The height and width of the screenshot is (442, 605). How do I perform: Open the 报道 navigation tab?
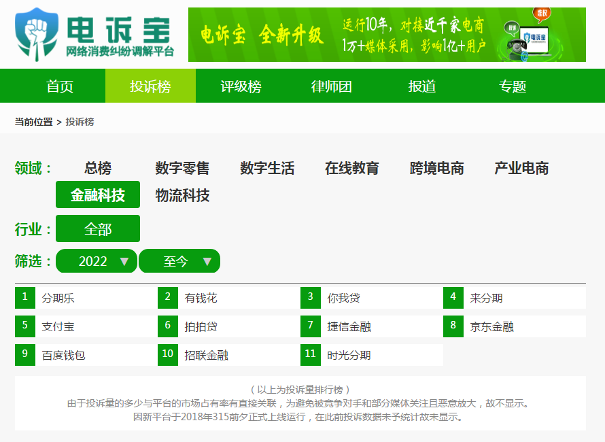(x=422, y=86)
